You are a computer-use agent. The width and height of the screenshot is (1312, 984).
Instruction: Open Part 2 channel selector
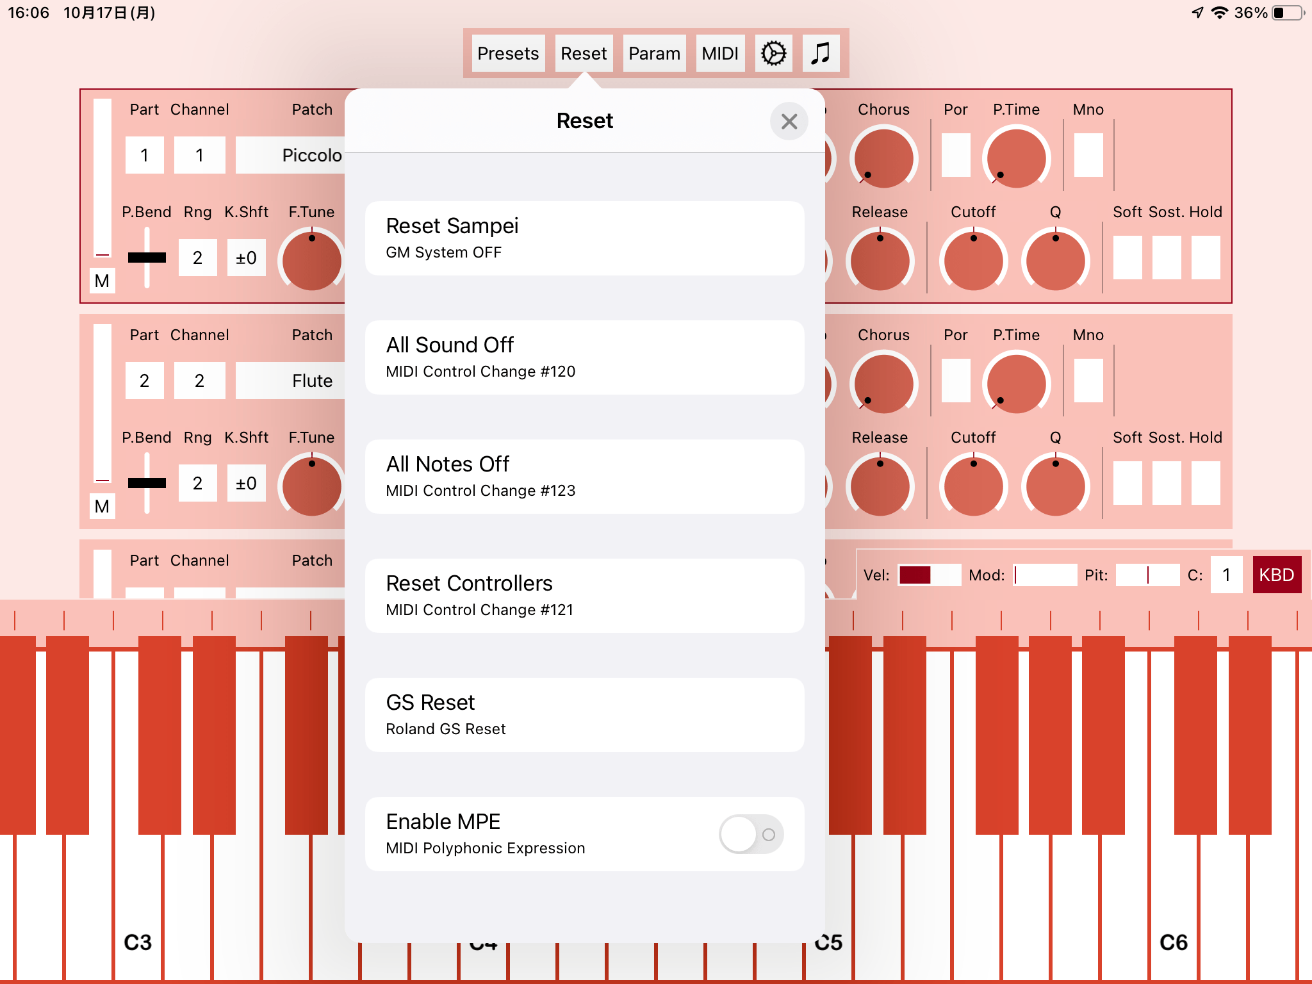[x=199, y=381]
